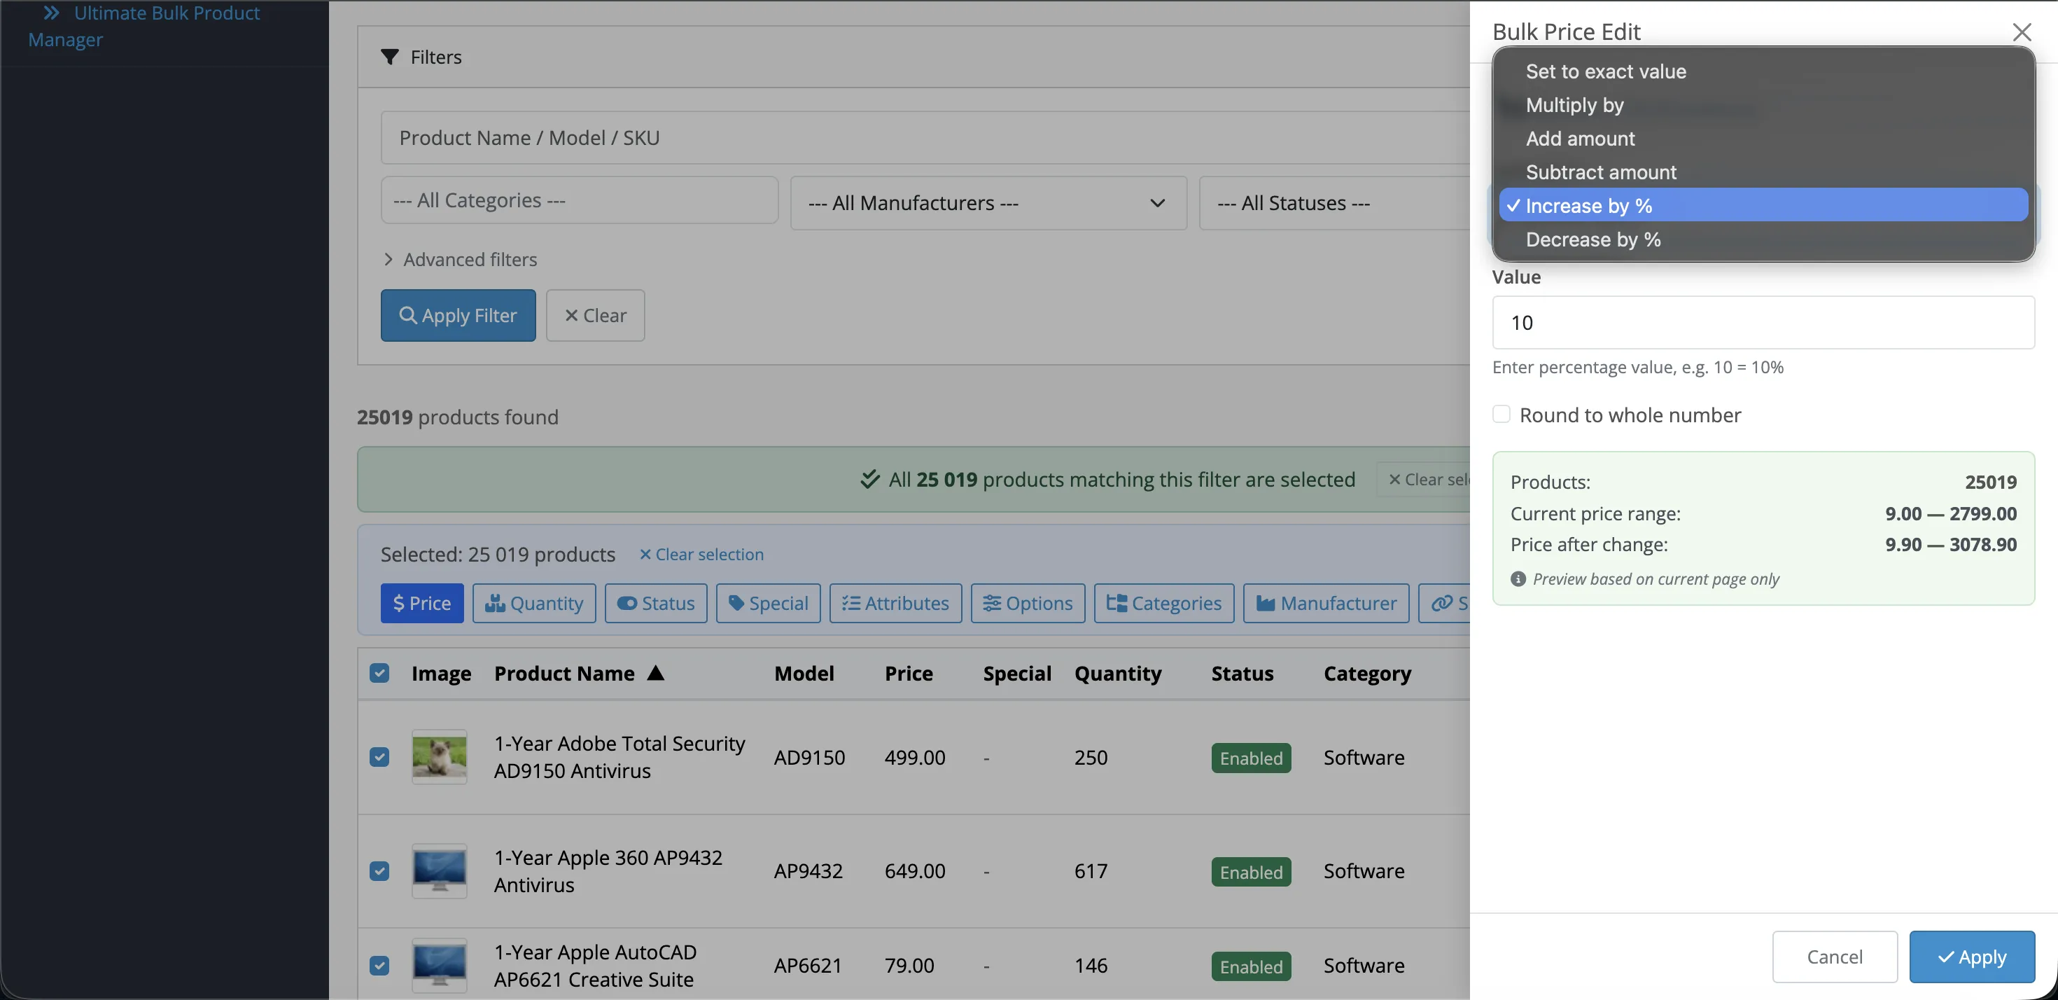Uncheck the AD9150 Antivirus product row

click(x=379, y=757)
